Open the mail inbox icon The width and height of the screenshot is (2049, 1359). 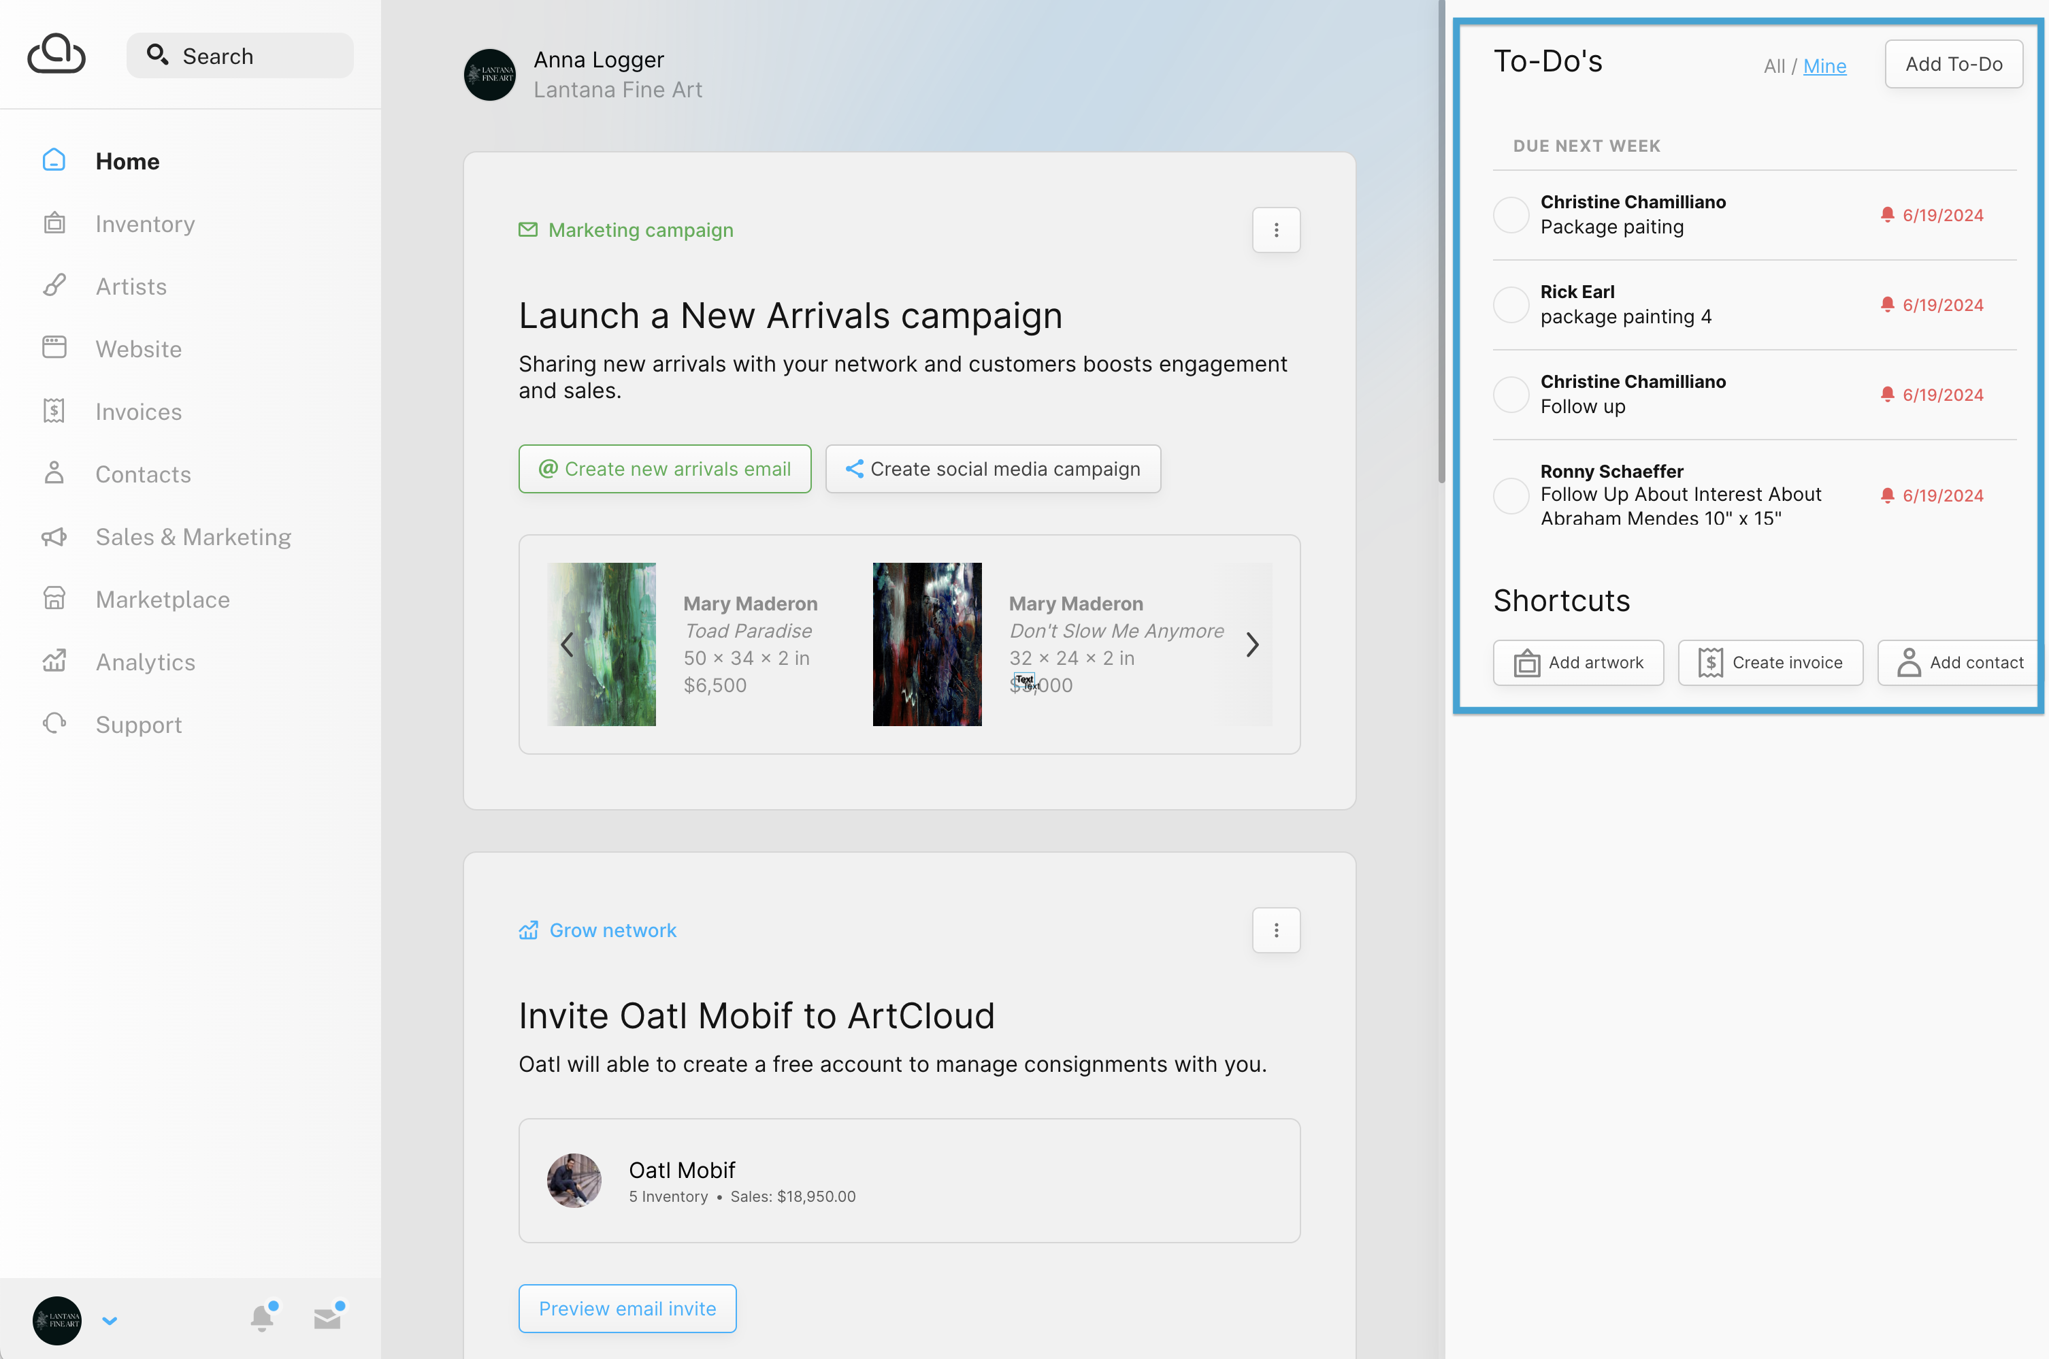coord(327,1317)
